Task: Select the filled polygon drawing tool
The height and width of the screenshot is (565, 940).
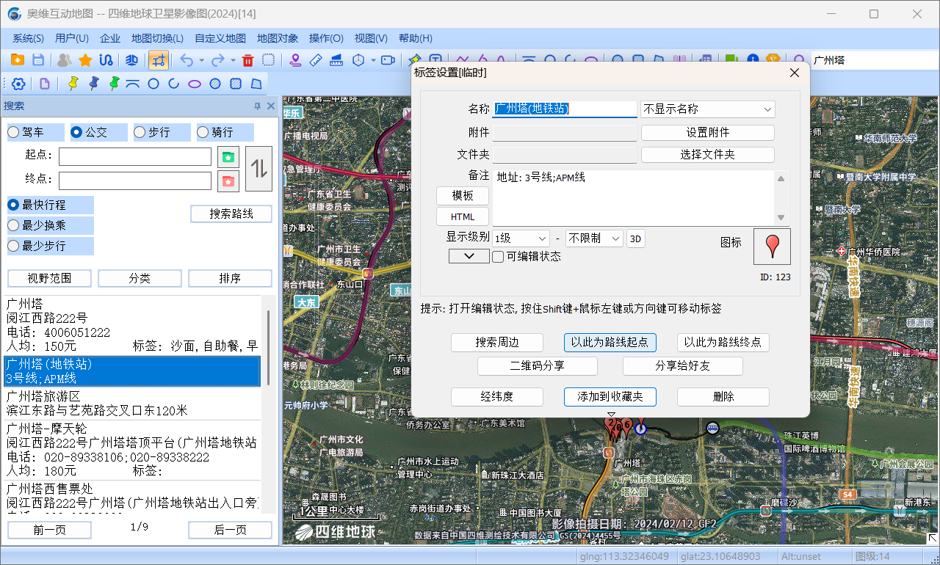Action: click(x=256, y=84)
